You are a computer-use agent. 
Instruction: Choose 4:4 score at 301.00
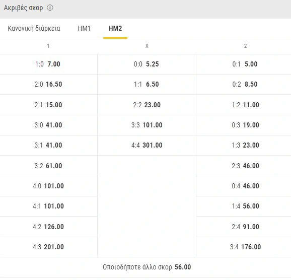(x=147, y=145)
